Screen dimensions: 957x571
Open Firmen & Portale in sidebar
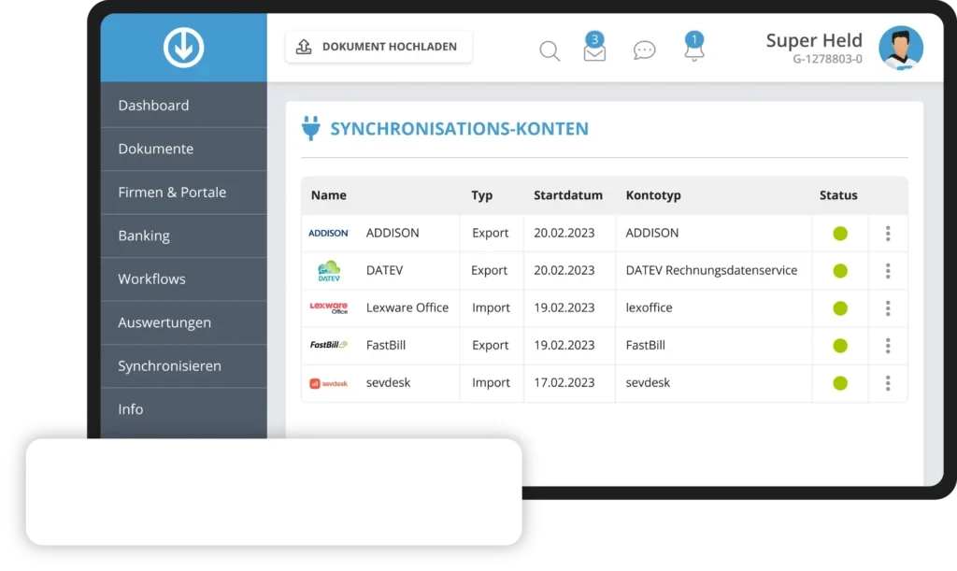pos(184,193)
